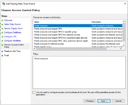Proceed with the Next button
This screenshot has width=128, height=105.
coord(104,101)
